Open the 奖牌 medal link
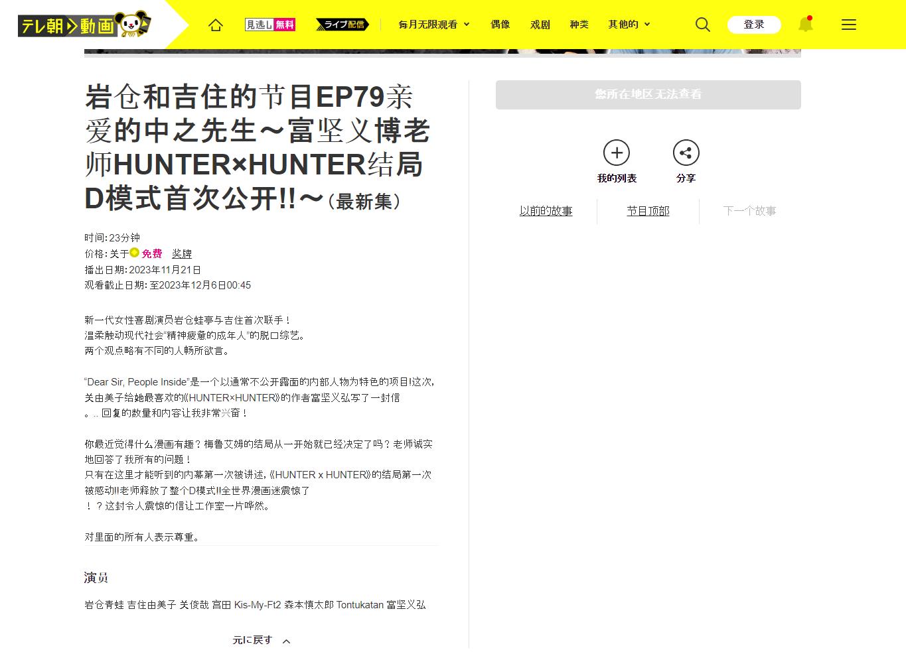The width and height of the screenshot is (906, 660). pyautogui.click(x=182, y=253)
